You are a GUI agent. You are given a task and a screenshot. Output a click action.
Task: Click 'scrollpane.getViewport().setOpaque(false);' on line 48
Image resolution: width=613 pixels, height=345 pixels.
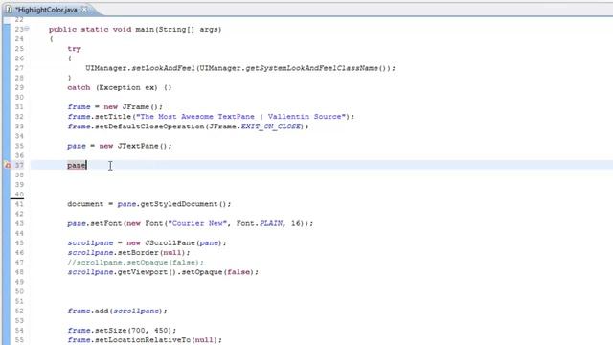(163, 272)
